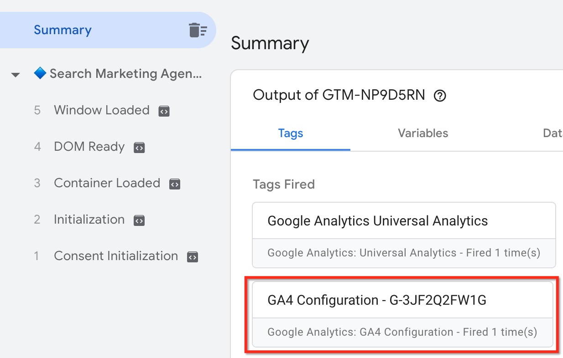
Task: Open the Consent Initialization event
Action: point(116,256)
